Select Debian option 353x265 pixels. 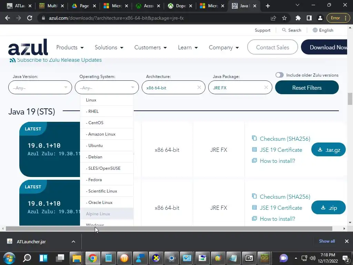click(x=107, y=157)
